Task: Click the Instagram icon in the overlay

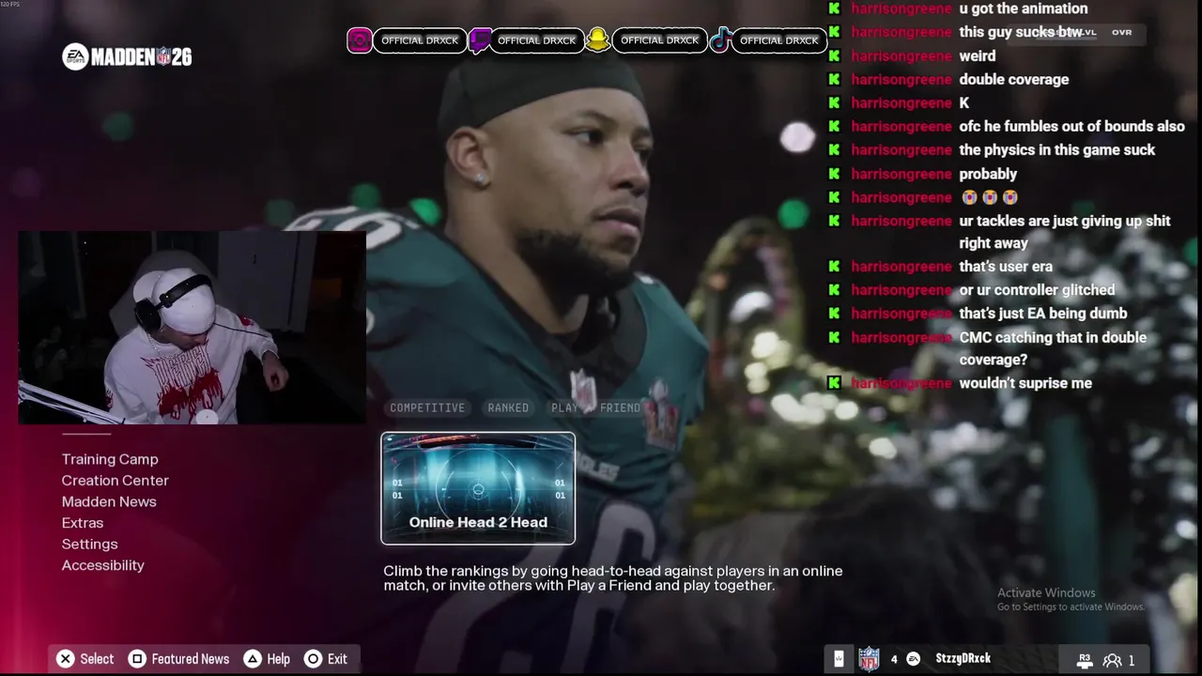Action: coord(360,40)
